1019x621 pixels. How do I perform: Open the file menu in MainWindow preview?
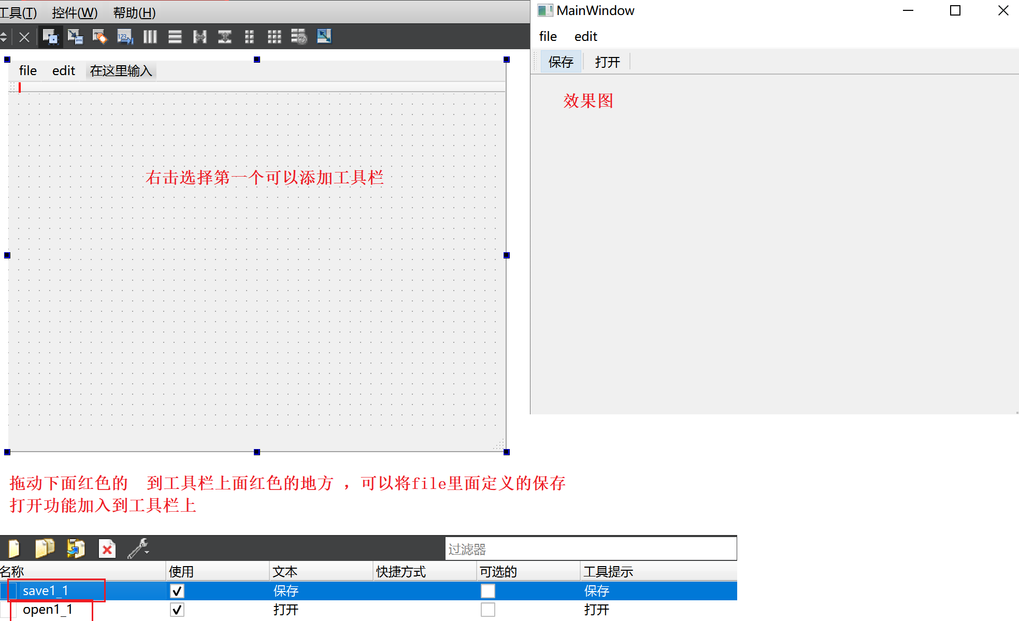pyautogui.click(x=548, y=36)
